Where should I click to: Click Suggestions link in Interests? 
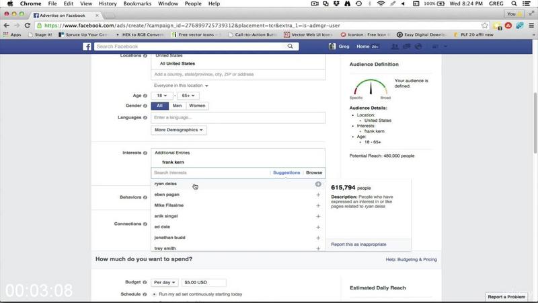tap(286, 173)
